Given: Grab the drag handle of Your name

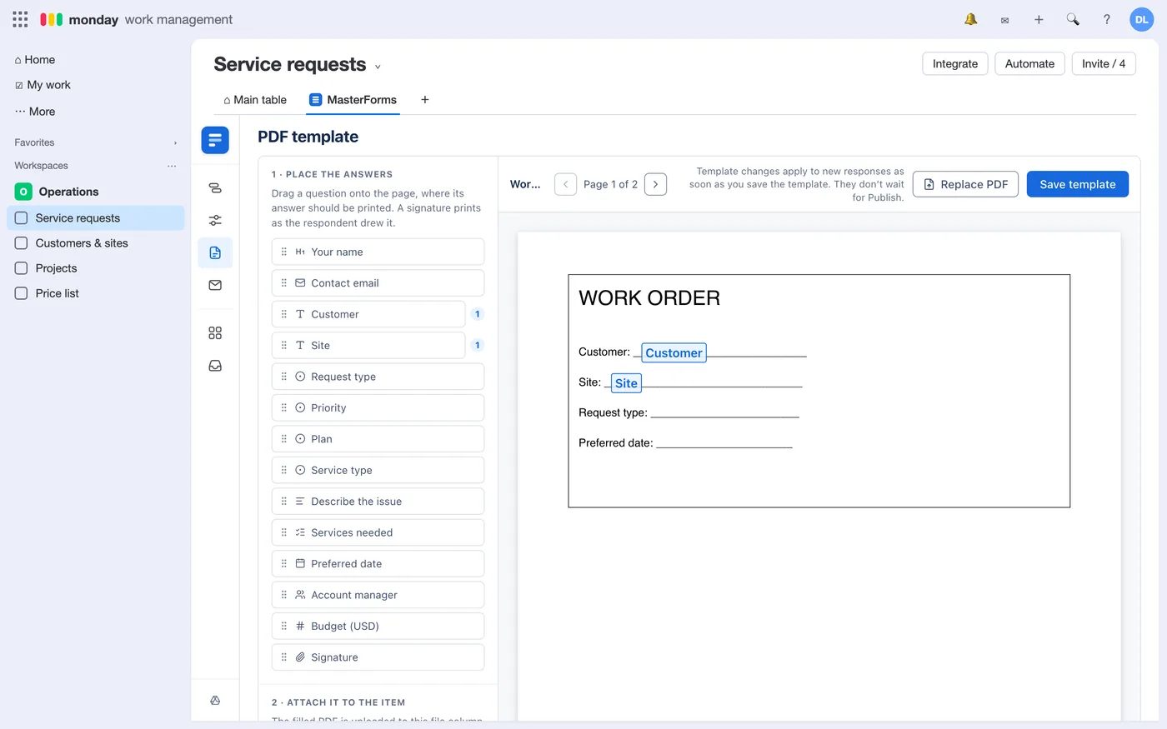Looking at the screenshot, I should tap(284, 252).
